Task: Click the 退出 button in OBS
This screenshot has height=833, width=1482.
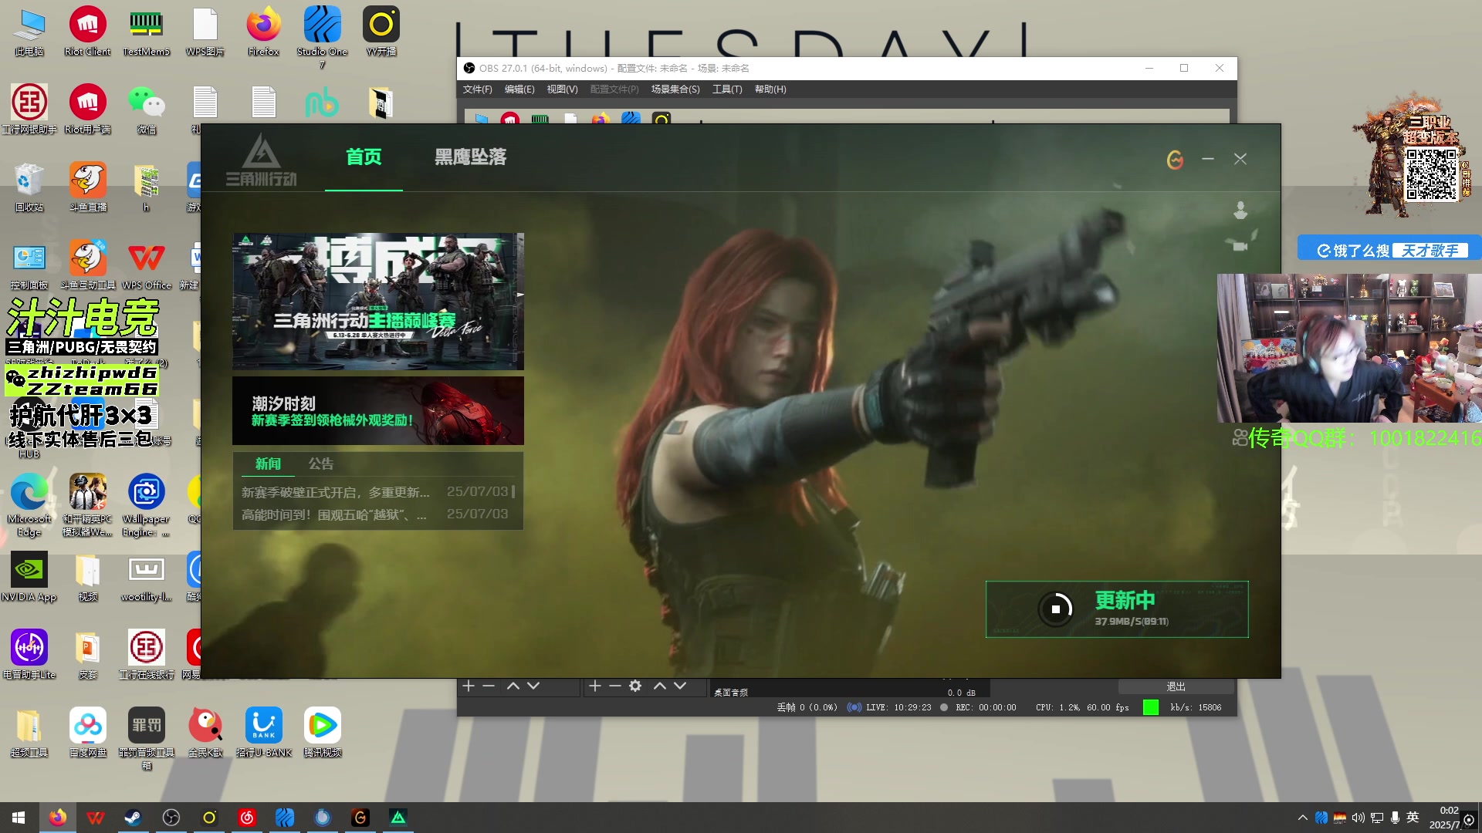Action: (1176, 686)
